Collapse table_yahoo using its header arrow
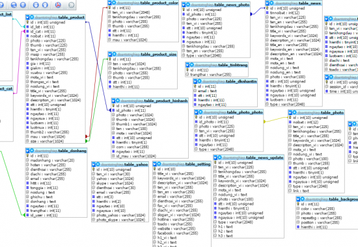Screen dimensions: 358x247 (94, 164)
